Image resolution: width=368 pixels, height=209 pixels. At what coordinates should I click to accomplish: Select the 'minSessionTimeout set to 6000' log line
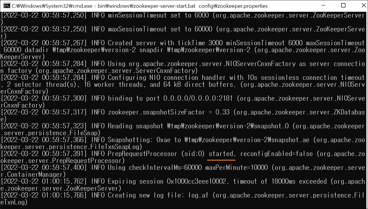click(183, 19)
